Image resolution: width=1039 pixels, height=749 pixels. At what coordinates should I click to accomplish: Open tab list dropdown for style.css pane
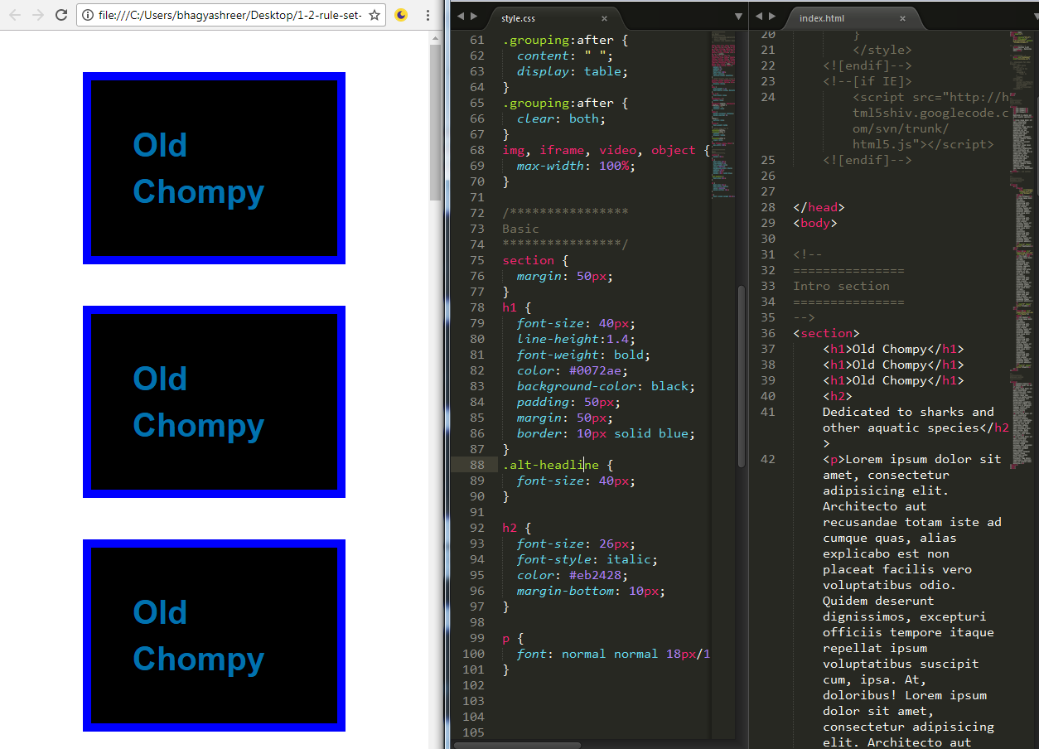[738, 17]
